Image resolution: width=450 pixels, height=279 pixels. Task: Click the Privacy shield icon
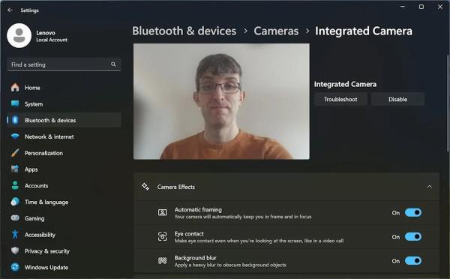(15, 250)
